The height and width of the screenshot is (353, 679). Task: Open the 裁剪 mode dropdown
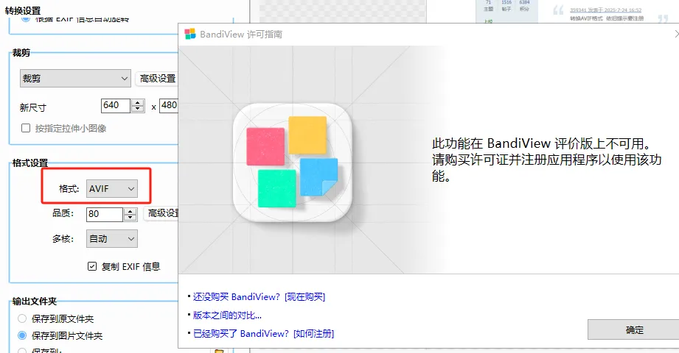coord(75,78)
